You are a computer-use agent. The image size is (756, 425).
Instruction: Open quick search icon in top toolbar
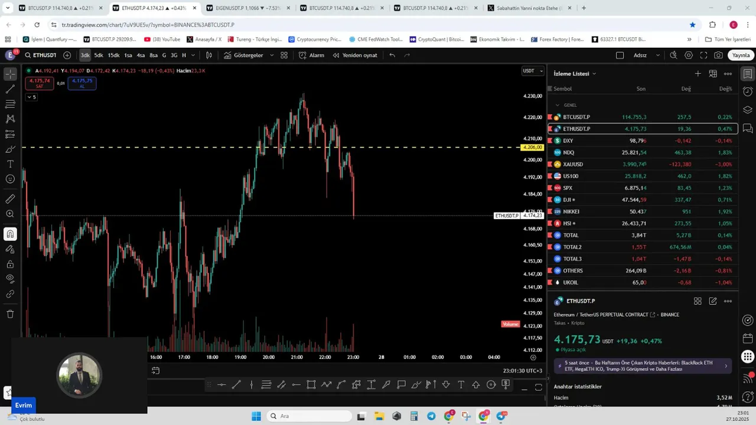[673, 55]
